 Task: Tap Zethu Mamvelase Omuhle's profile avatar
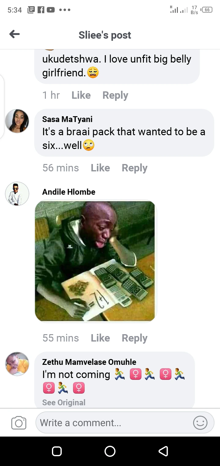point(17,364)
